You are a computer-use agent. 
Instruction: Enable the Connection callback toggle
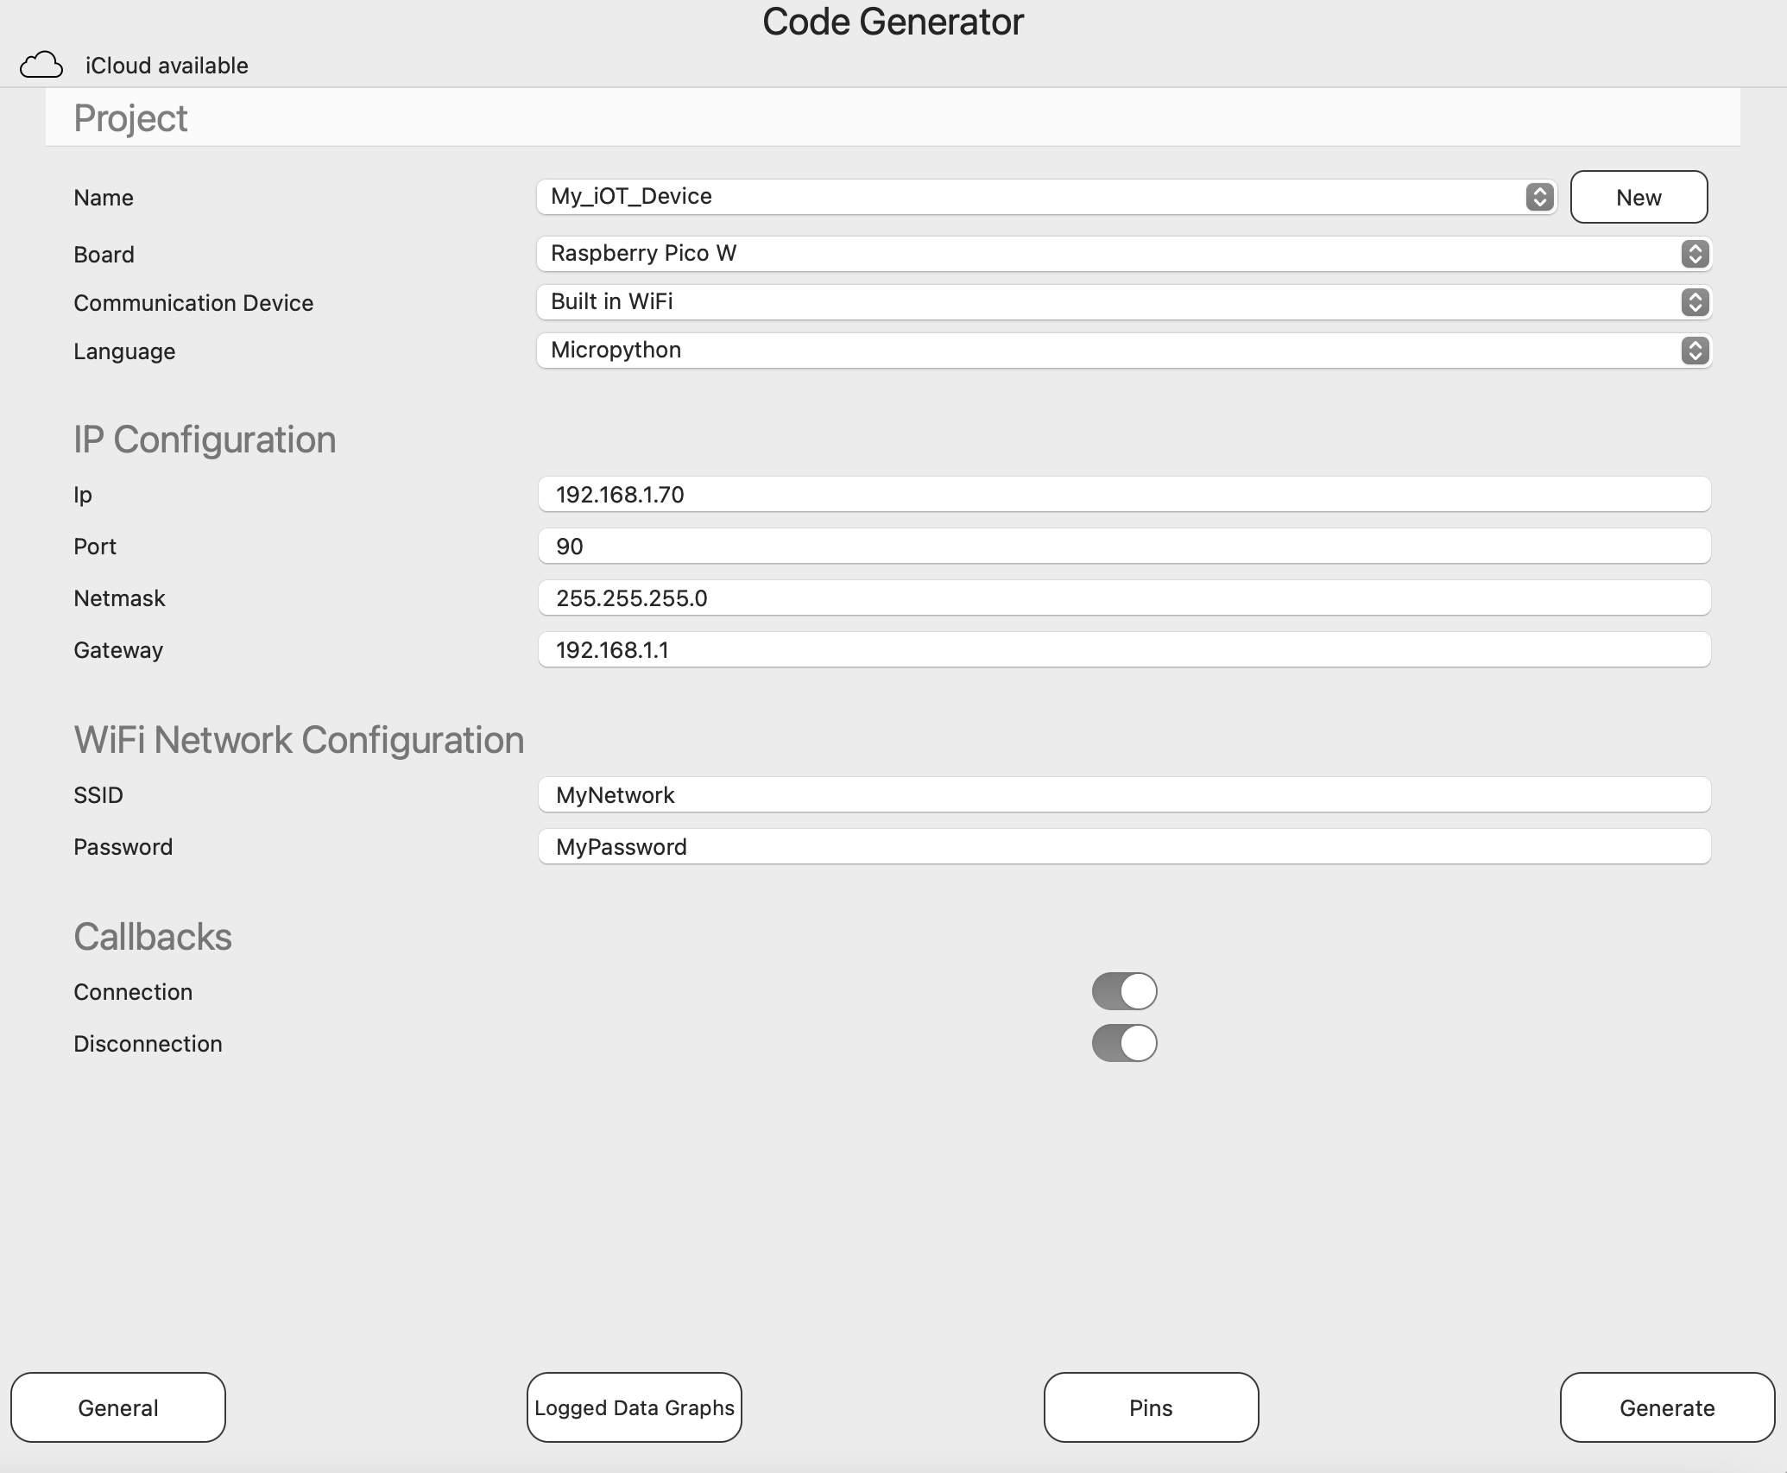coord(1123,991)
